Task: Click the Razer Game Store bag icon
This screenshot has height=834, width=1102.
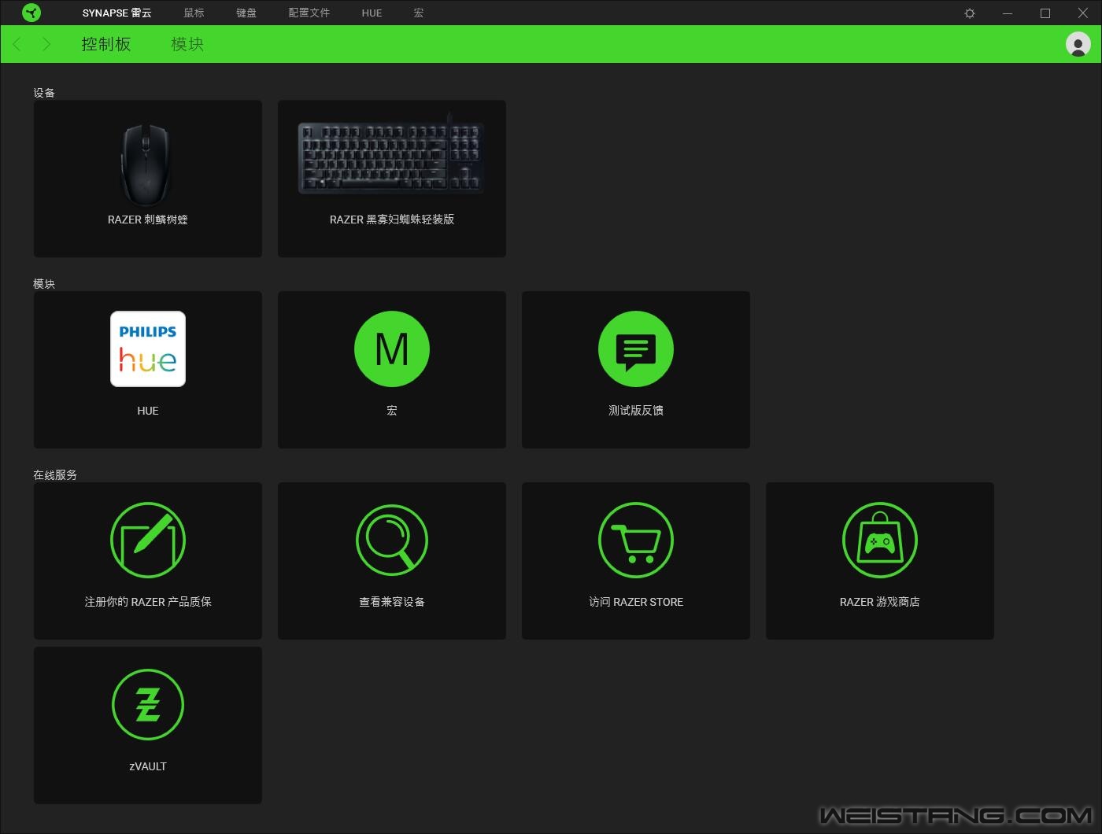Action: (880, 541)
